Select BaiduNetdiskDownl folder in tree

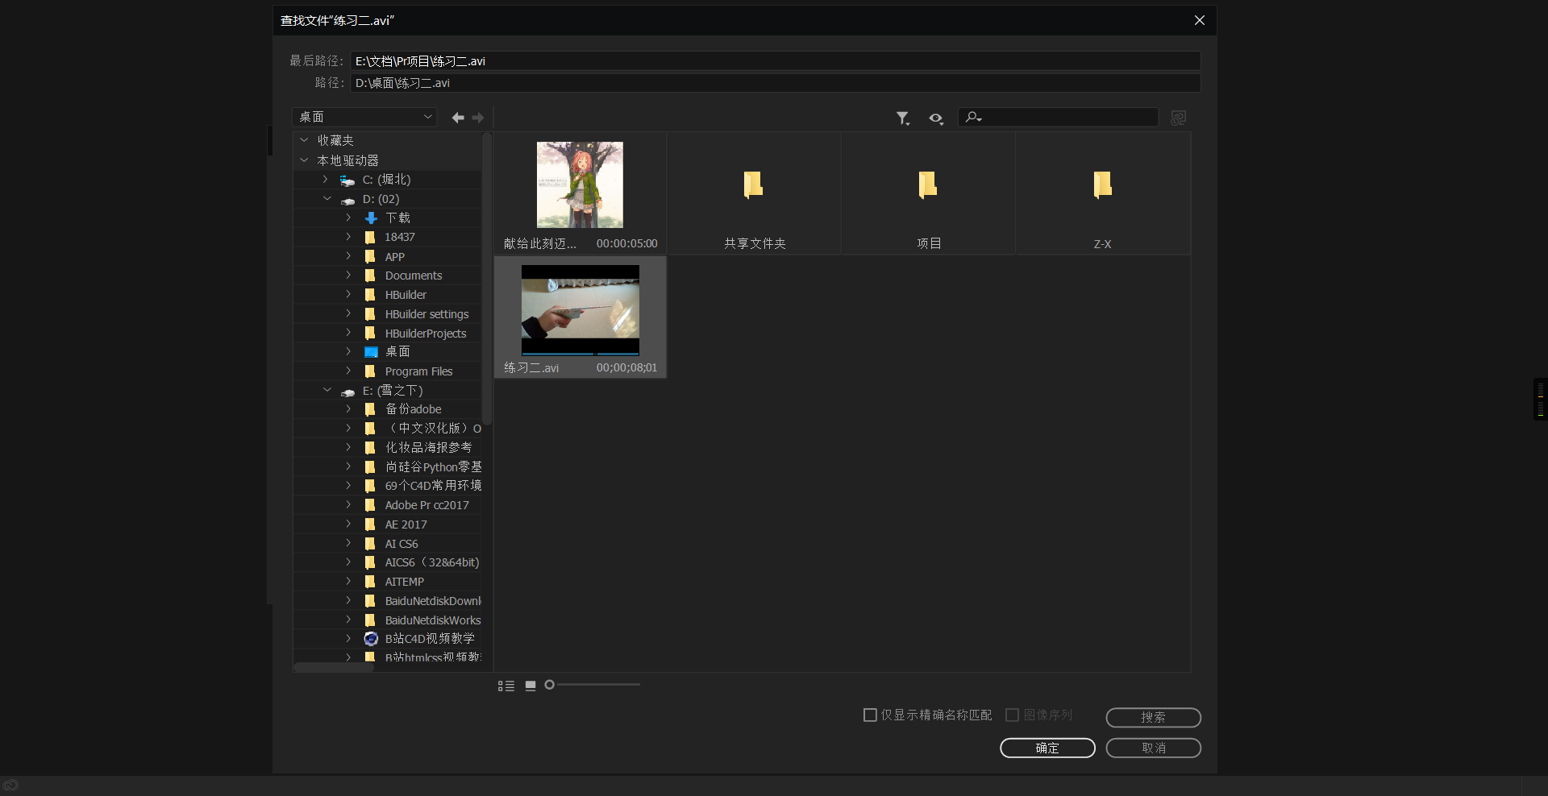pos(433,601)
